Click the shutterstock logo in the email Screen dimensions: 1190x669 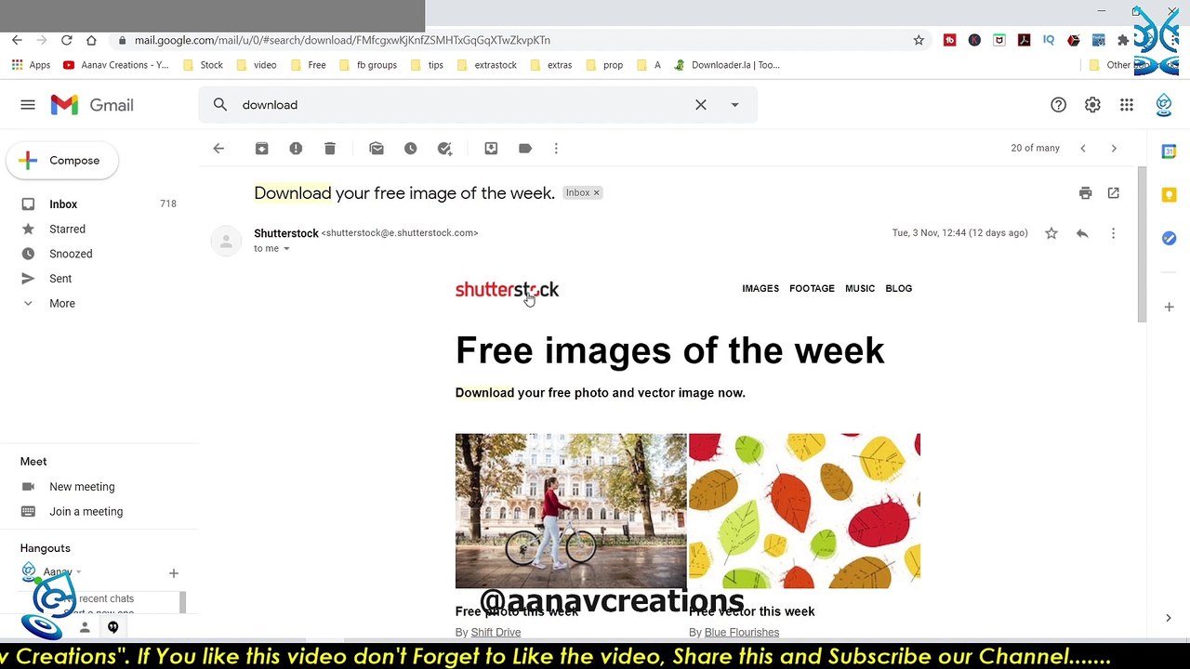point(507,290)
